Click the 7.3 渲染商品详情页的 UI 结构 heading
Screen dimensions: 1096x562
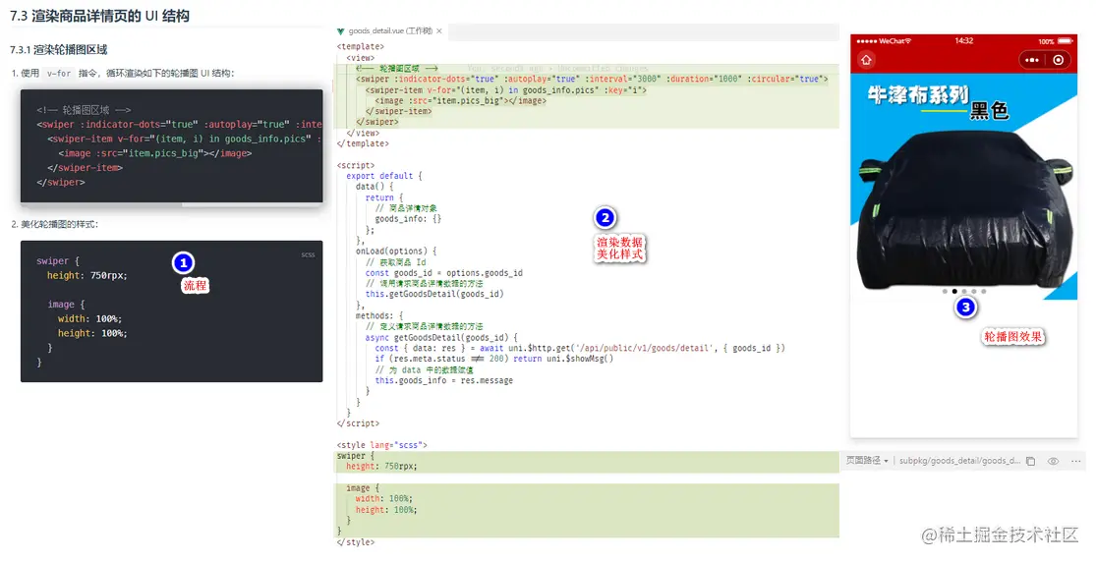(x=99, y=16)
